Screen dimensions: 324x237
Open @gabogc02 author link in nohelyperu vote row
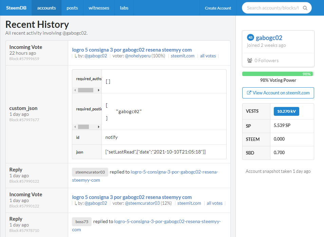pos(96,56)
